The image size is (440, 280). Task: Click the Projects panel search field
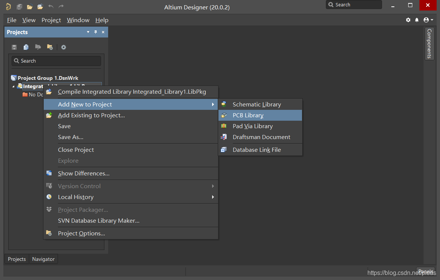56,61
